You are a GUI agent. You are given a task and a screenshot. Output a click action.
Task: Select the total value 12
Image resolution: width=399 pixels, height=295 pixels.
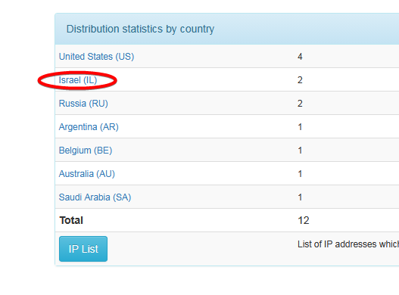pyautogui.click(x=304, y=220)
